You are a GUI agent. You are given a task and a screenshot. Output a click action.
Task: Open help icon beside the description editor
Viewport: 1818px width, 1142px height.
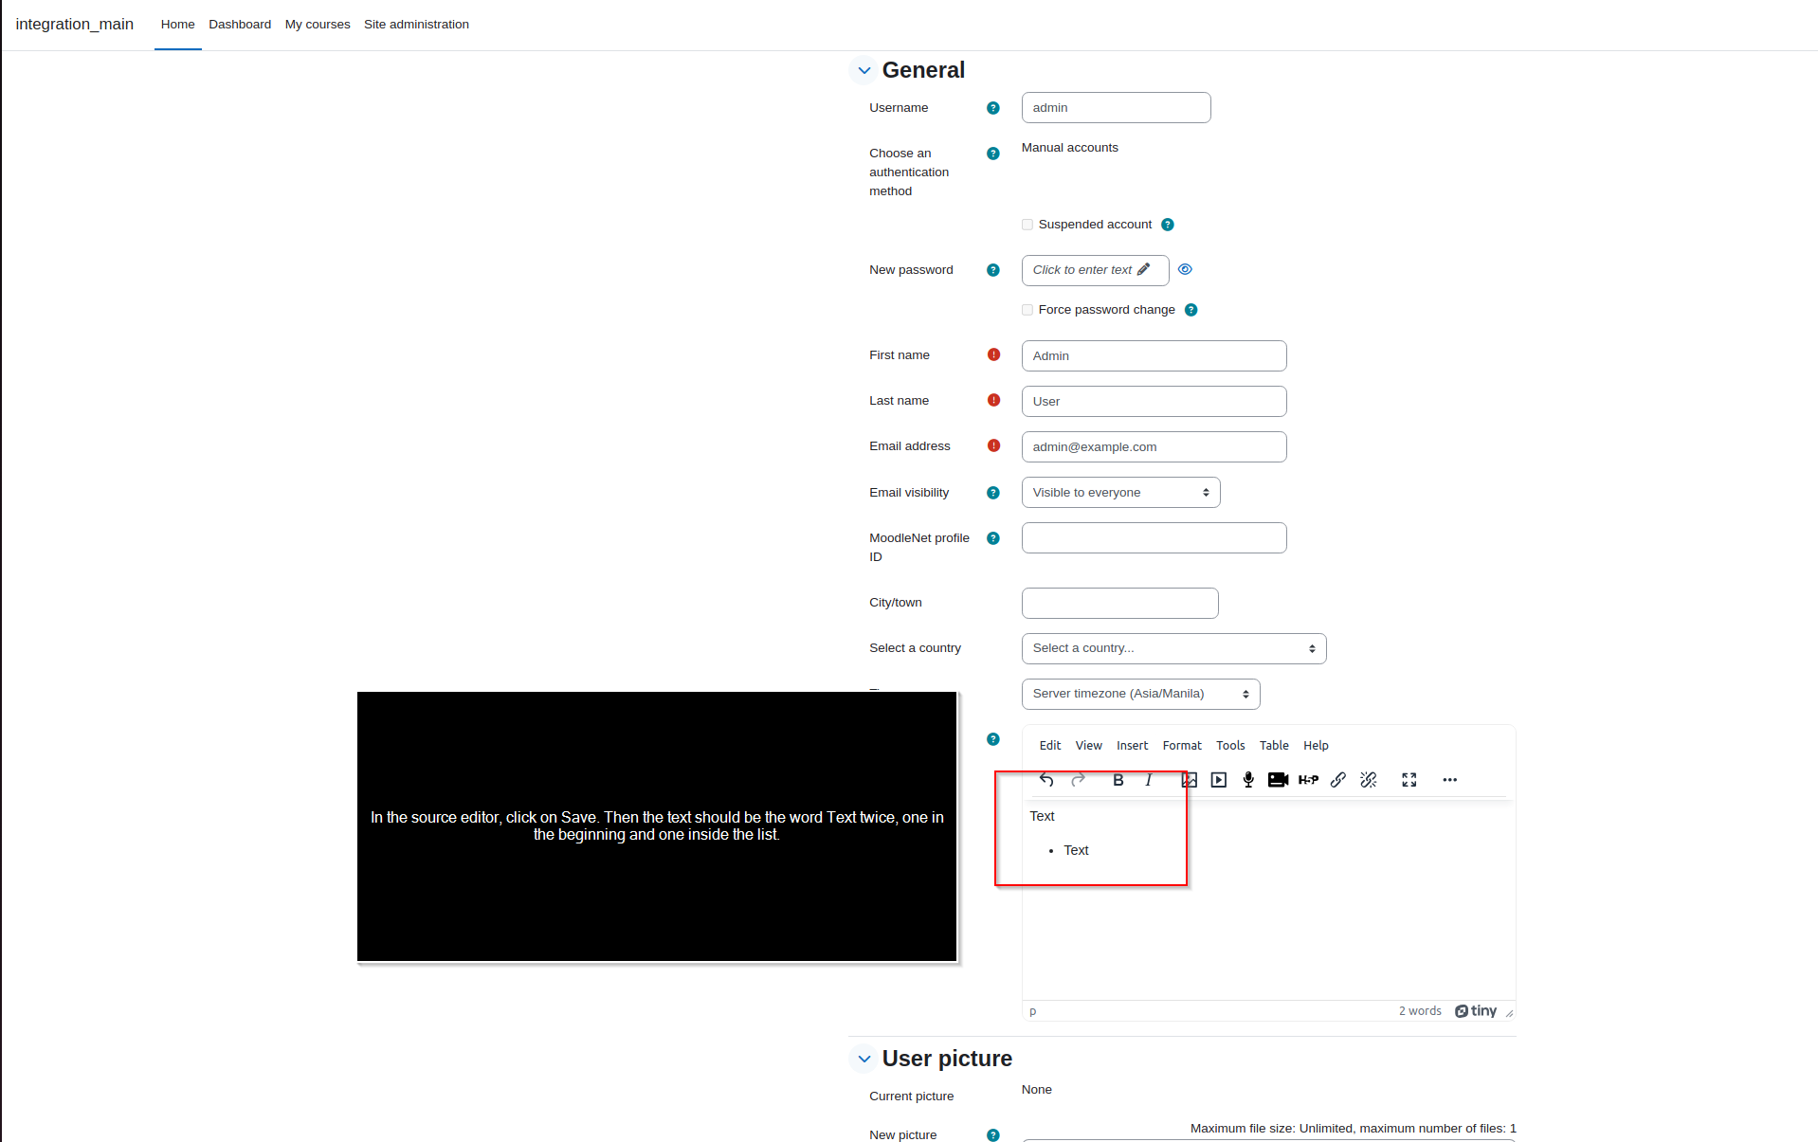pos(993,739)
